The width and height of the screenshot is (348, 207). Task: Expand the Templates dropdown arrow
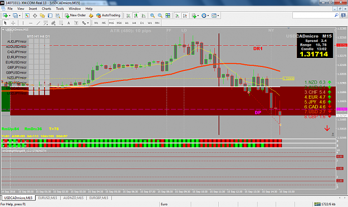click(218, 16)
